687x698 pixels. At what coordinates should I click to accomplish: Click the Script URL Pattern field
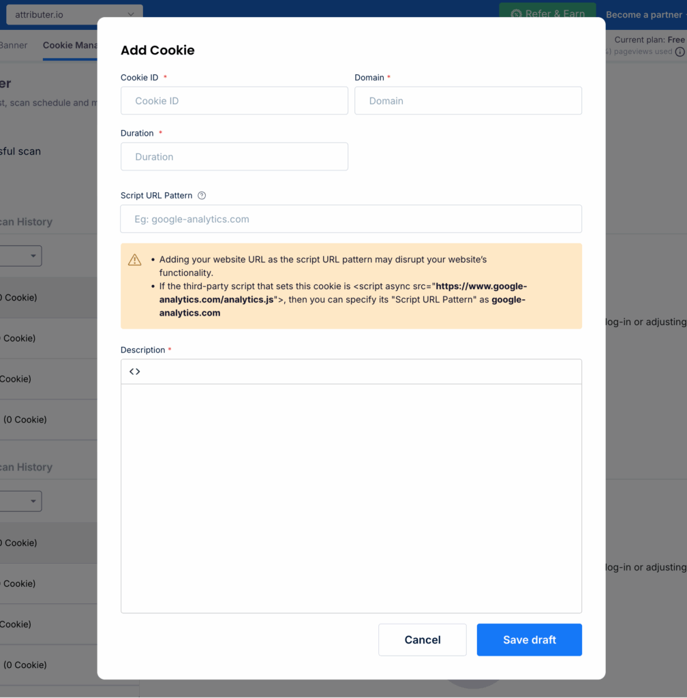(x=350, y=219)
